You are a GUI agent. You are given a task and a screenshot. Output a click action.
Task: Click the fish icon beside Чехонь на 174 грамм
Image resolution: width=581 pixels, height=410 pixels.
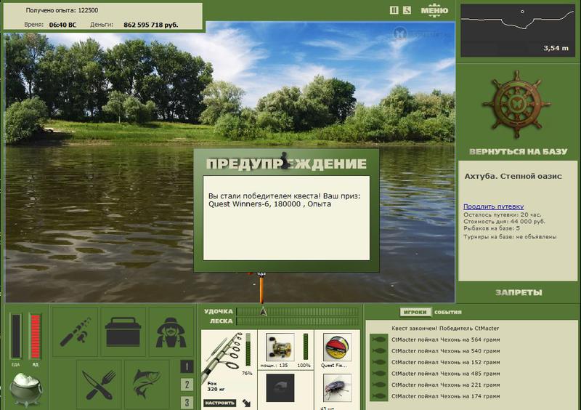pyautogui.click(x=378, y=396)
